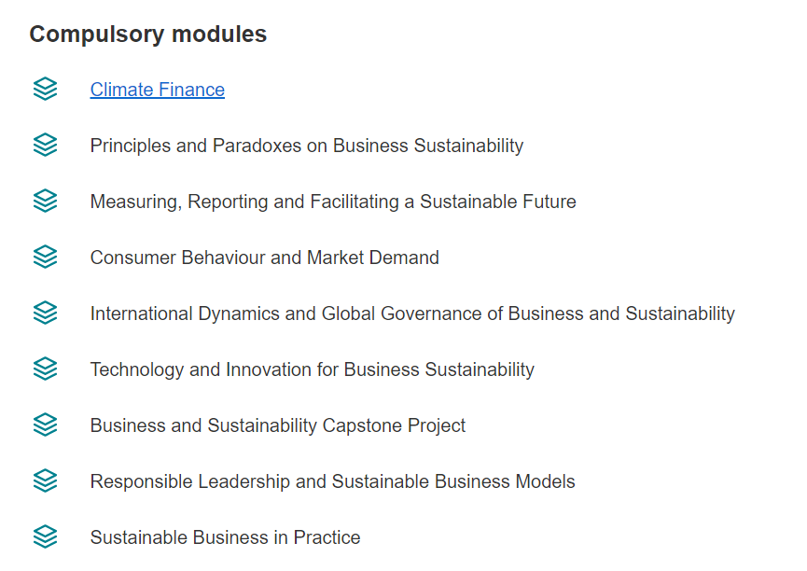Click the stack icon beside Capstone Project
807x571 pixels.
[x=45, y=425]
